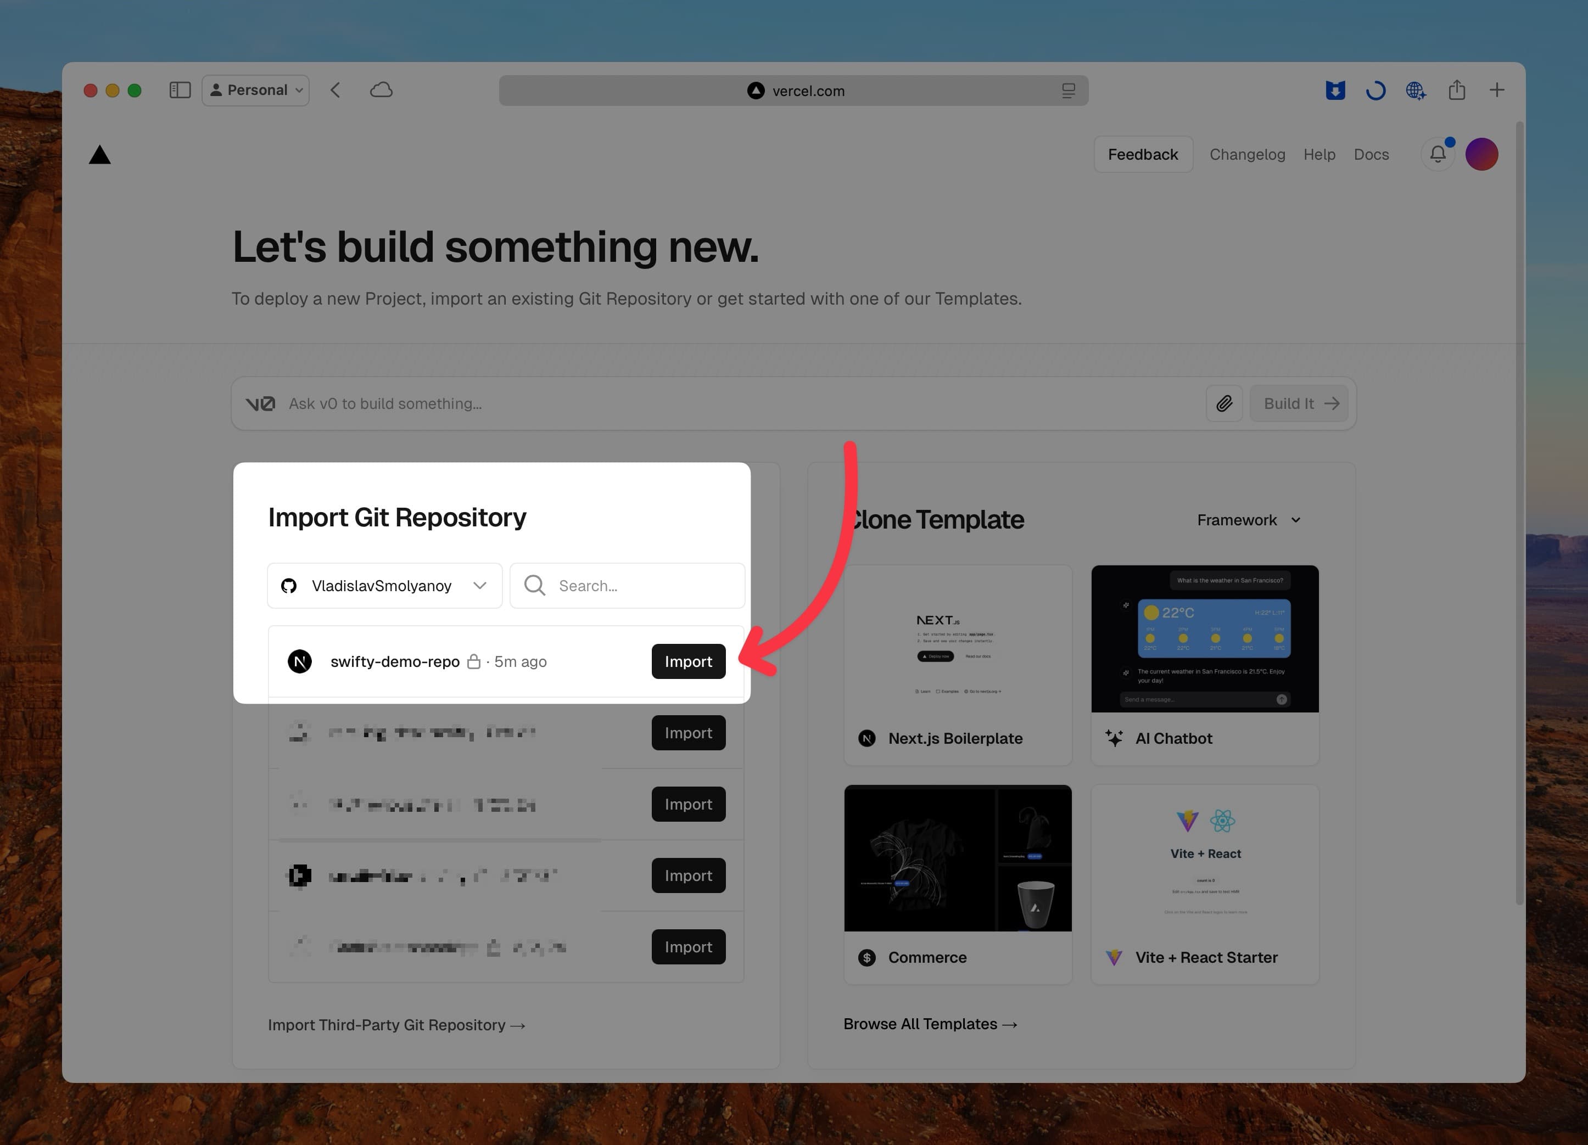Open the globe translate extension icon

coord(1416,90)
